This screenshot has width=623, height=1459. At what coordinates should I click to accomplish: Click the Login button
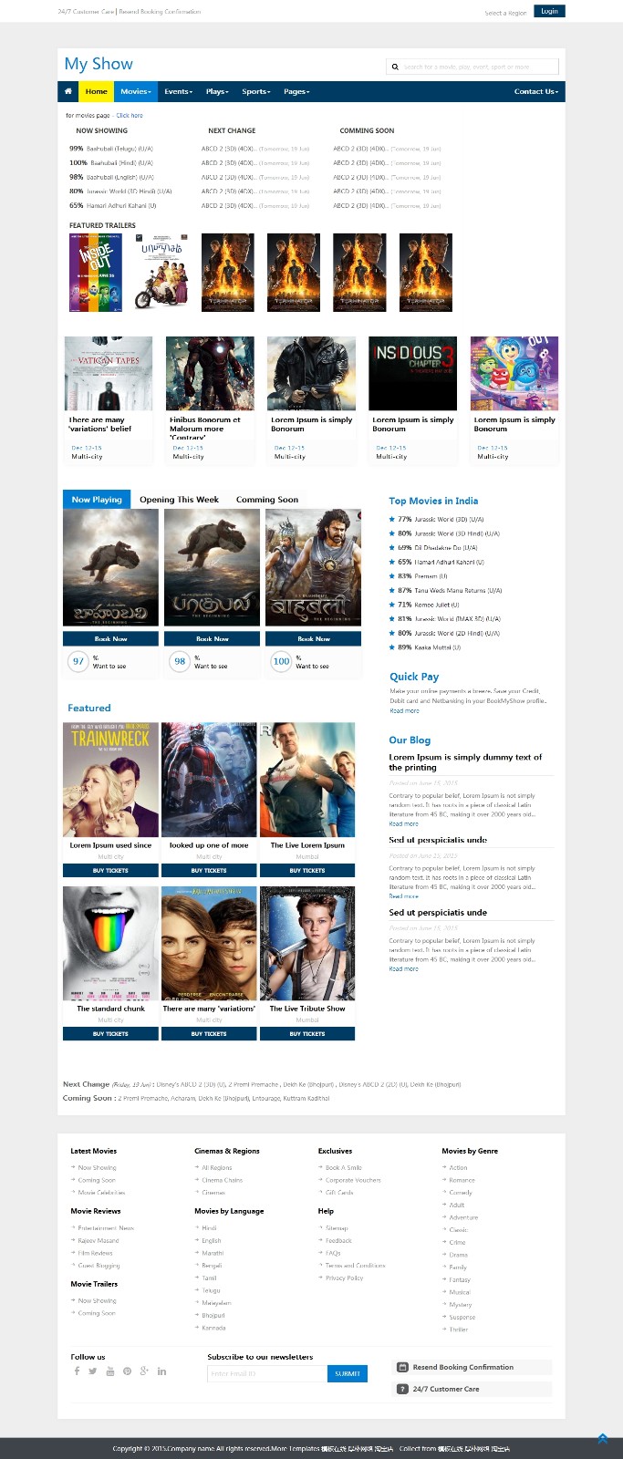pyautogui.click(x=549, y=11)
